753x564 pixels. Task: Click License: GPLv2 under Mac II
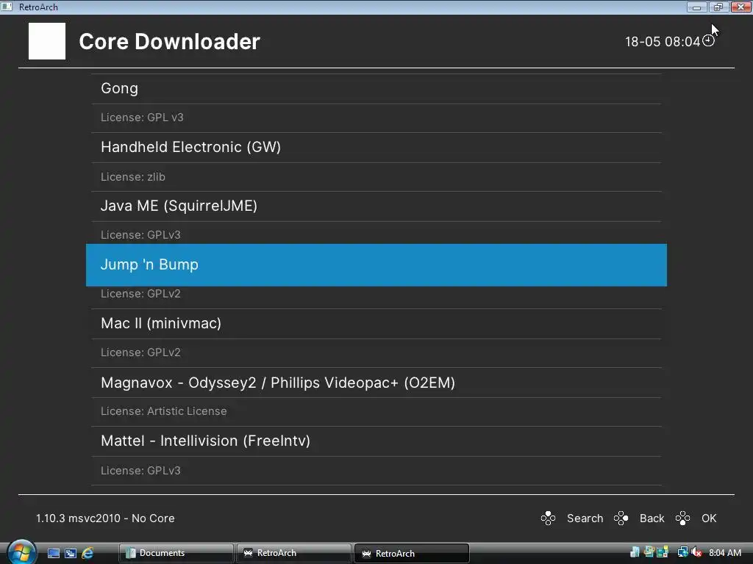tap(140, 352)
